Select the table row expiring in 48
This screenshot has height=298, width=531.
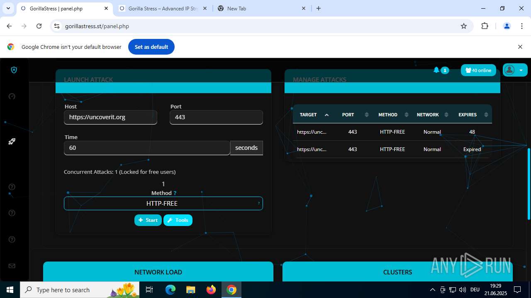392,132
